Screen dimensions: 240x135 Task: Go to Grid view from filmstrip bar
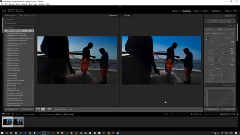tap(13, 114)
